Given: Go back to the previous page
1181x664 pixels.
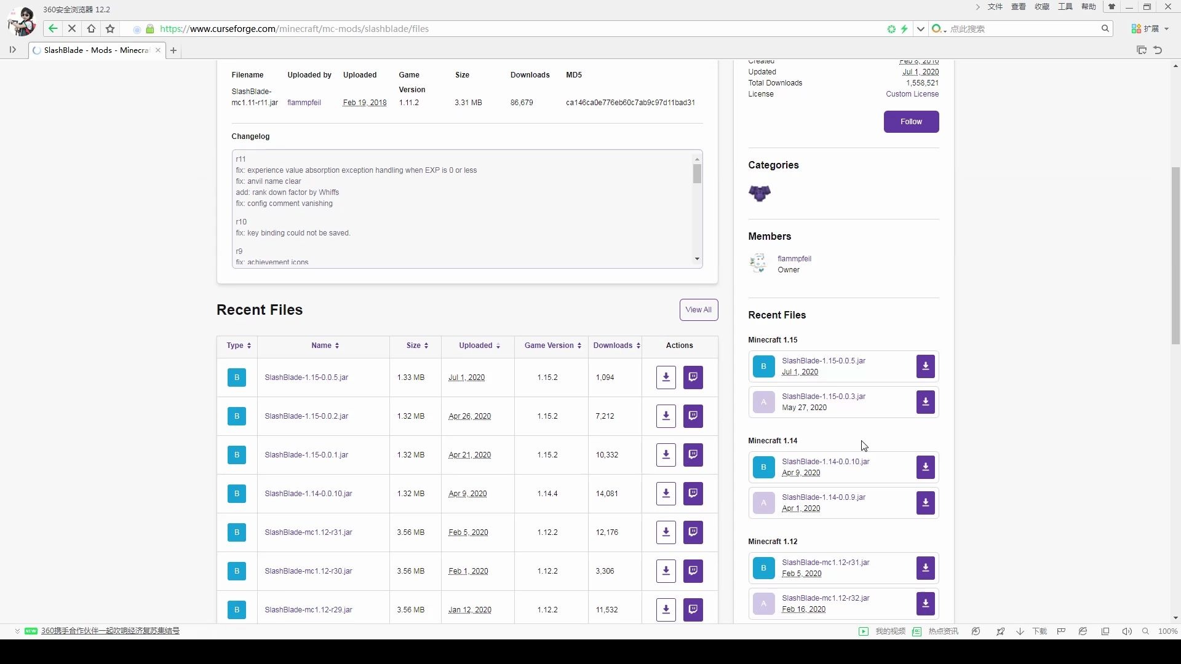Looking at the screenshot, I should [53, 29].
